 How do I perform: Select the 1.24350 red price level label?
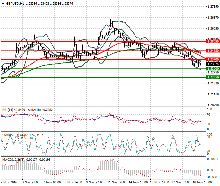pos(213,51)
